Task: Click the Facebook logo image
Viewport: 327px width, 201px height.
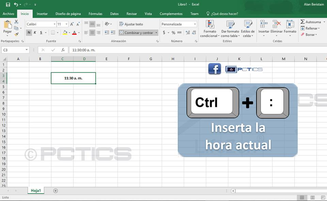Action: (215, 69)
